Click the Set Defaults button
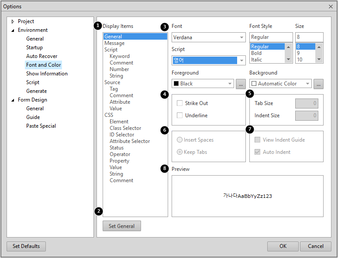Image resolution: width=338 pixels, height=258 pixels. [x=26, y=246]
